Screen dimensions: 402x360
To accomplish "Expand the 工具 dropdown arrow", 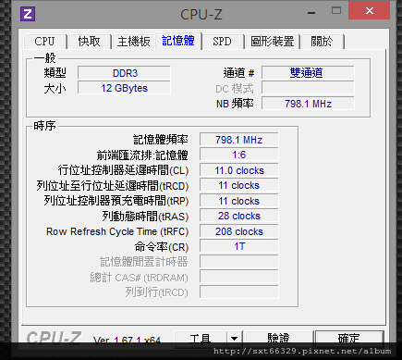I will pos(235,339).
